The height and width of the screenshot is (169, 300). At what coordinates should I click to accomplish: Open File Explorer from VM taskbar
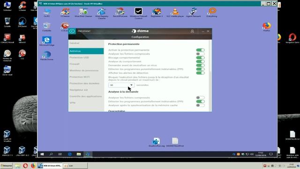tap(79, 154)
